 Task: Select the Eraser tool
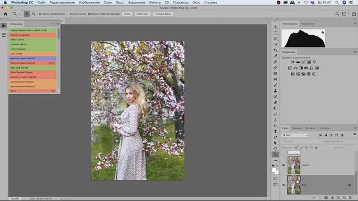(x=275, y=102)
